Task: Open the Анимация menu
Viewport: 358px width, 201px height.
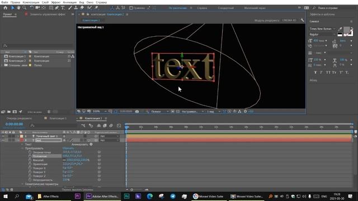Action: 69,2
